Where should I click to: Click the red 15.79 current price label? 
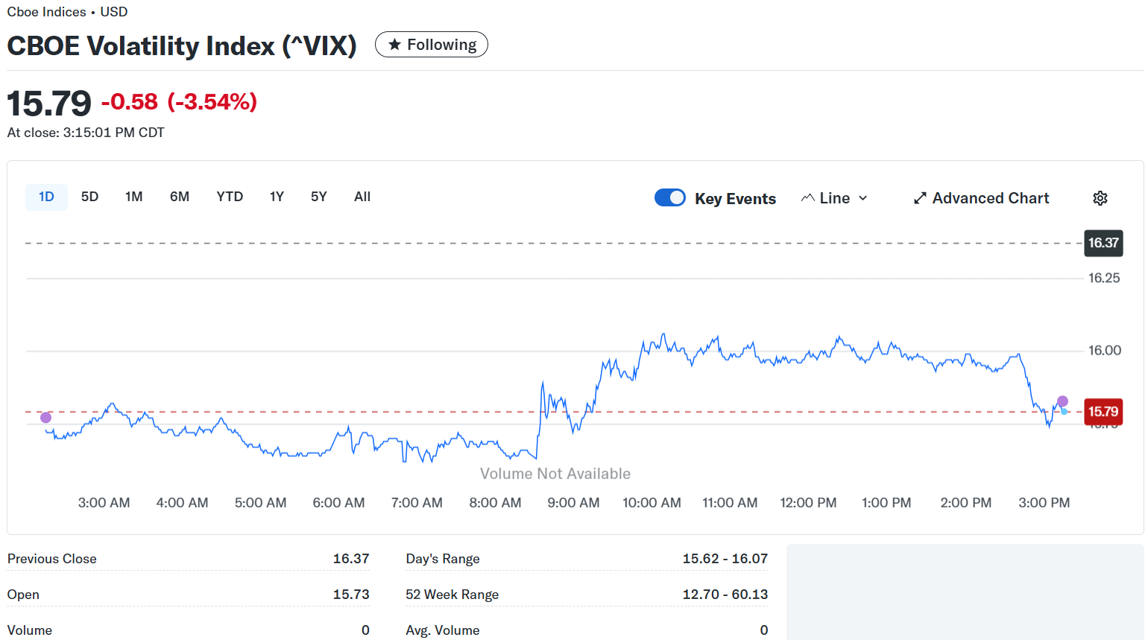tap(1103, 411)
